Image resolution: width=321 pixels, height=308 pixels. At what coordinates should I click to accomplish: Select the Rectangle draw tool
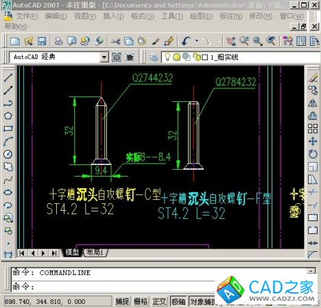[x=8, y=129]
